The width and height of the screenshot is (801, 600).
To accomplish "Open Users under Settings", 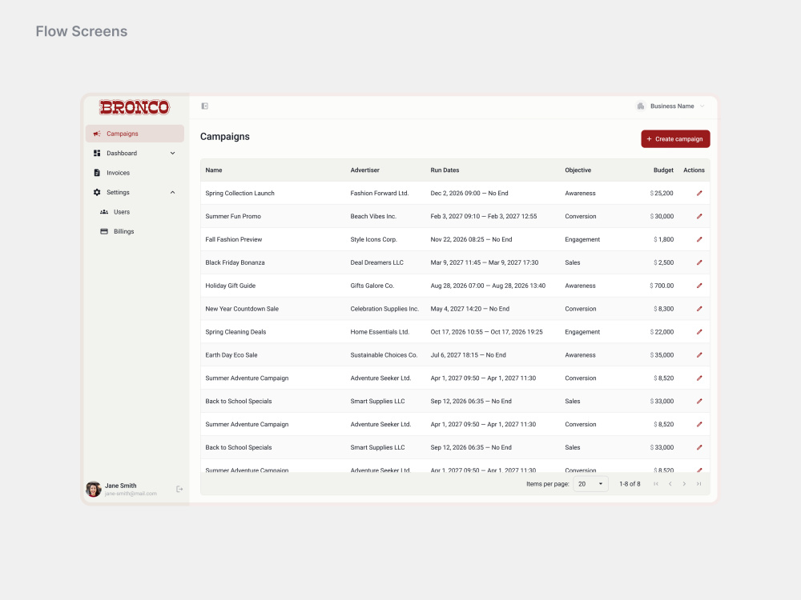I will pyautogui.click(x=135, y=212).
